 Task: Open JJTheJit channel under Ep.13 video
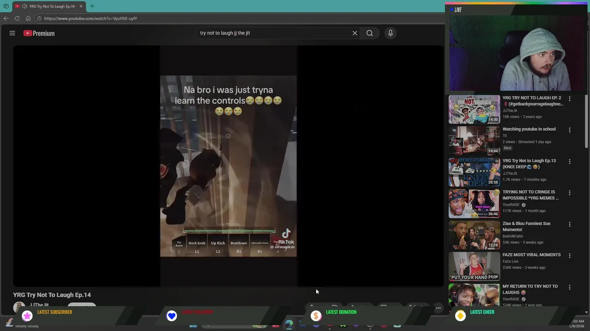pyautogui.click(x=510, y=173)
